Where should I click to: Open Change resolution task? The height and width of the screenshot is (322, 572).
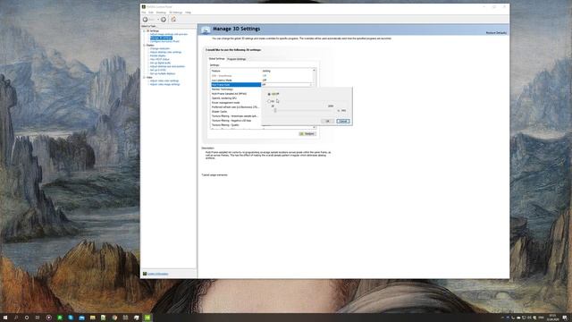[x=160, y=48]
